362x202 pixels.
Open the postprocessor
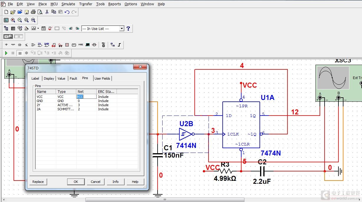tap(44, 29)
